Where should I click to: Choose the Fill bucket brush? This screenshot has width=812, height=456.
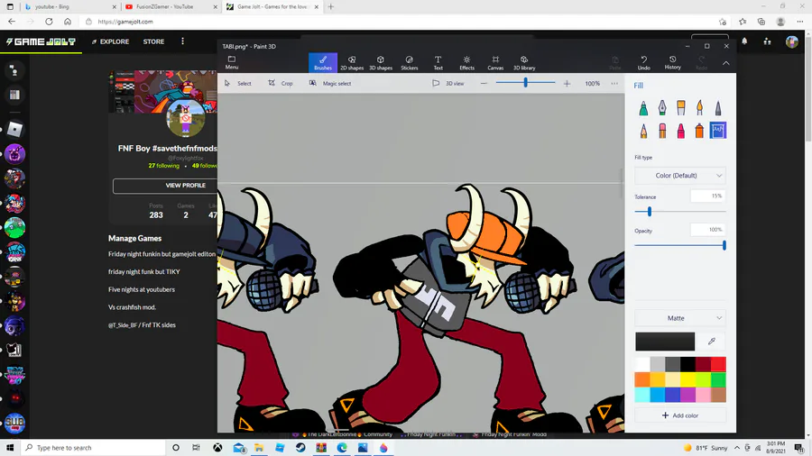718,131
